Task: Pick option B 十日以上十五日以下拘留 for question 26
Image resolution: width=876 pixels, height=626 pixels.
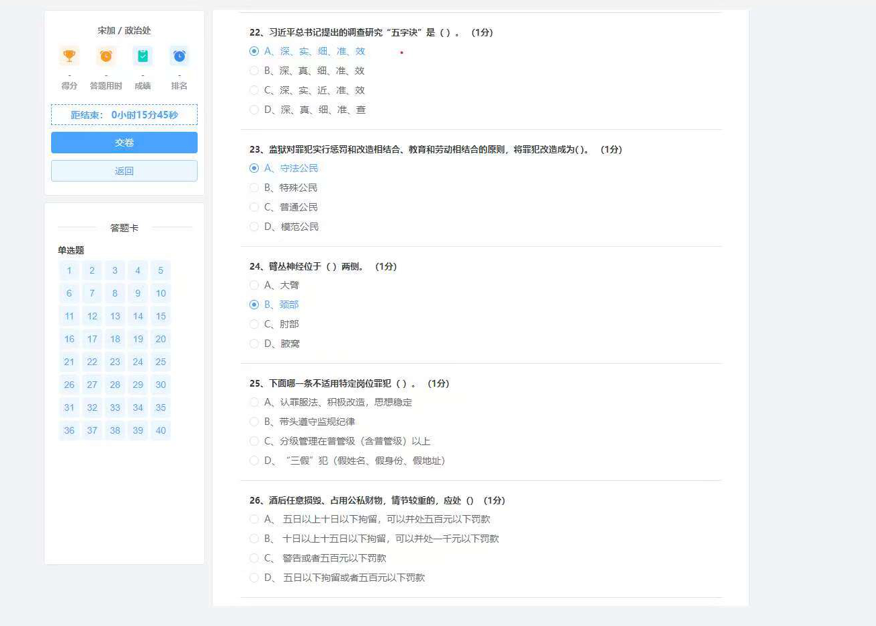Action: click(254, 539)
